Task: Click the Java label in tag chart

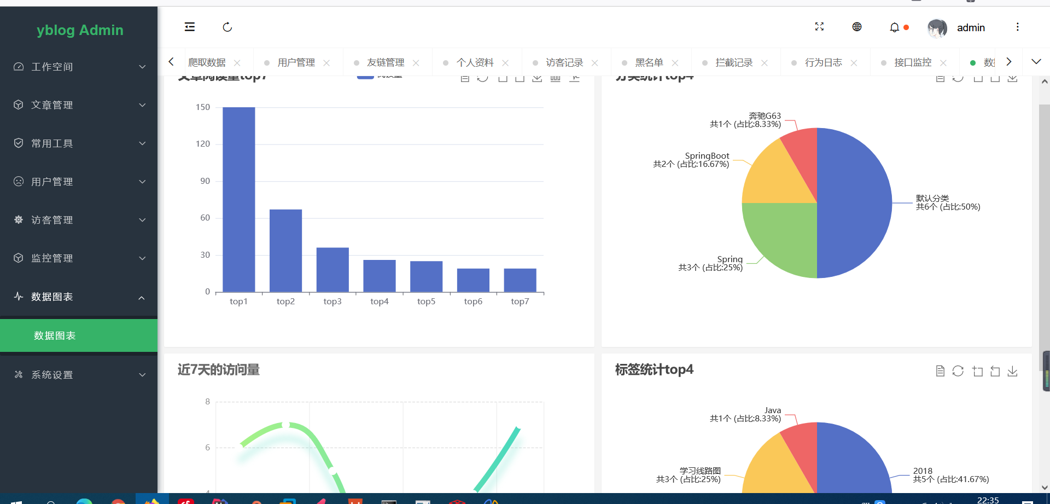Action: tap(773, 410)
